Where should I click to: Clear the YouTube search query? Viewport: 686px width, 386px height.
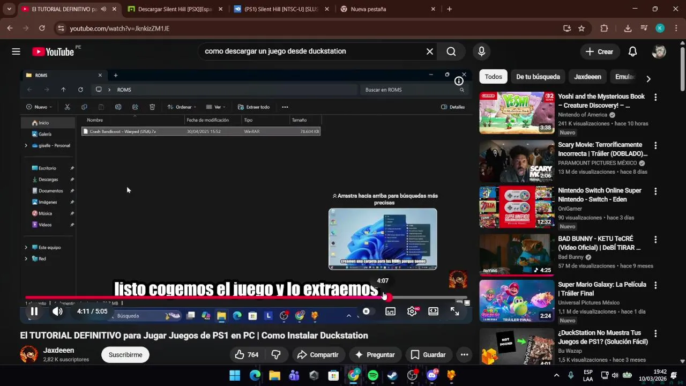[x=429, y=51]
